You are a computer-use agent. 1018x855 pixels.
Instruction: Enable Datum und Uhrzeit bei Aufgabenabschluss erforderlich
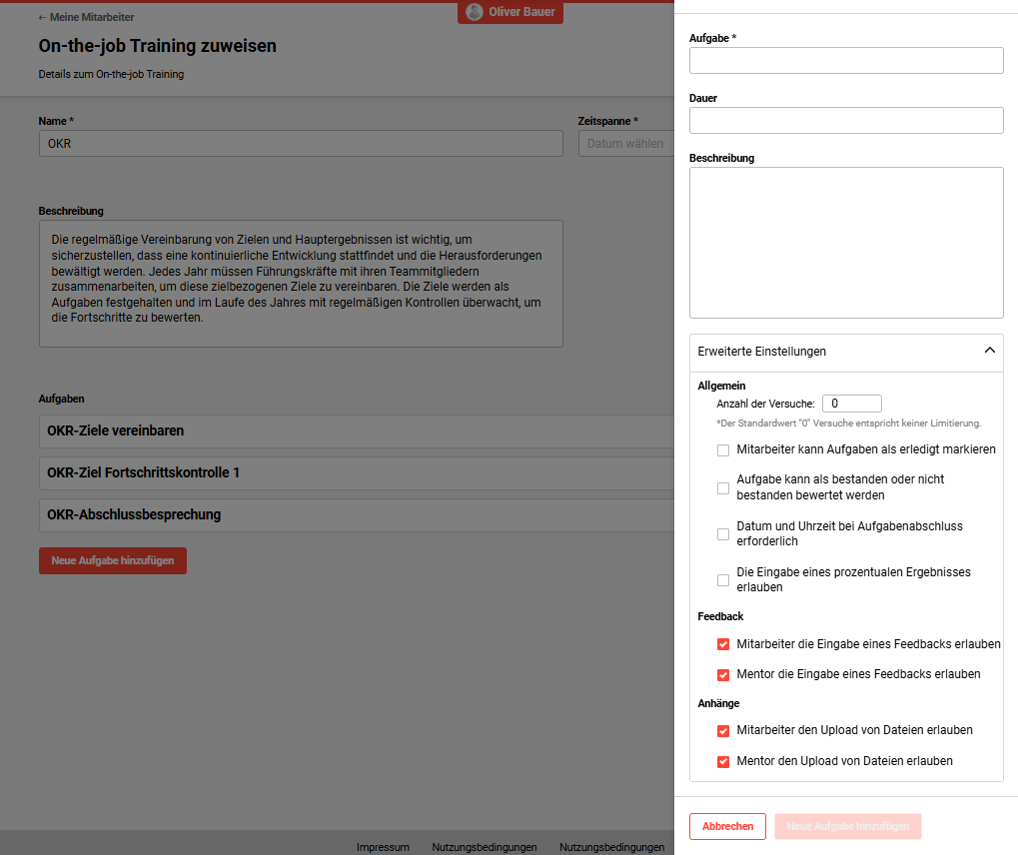(x=723, y=533)
